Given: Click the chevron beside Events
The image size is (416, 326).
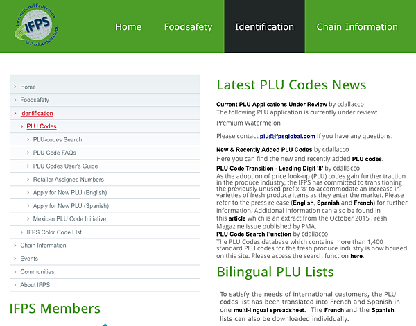Looking at the screenshot, I should coord(15,258).
